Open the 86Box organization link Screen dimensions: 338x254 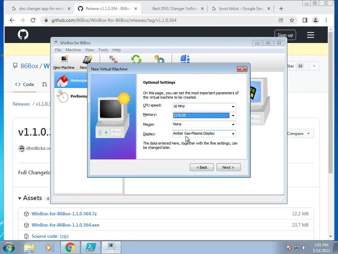tap(29, 66)
